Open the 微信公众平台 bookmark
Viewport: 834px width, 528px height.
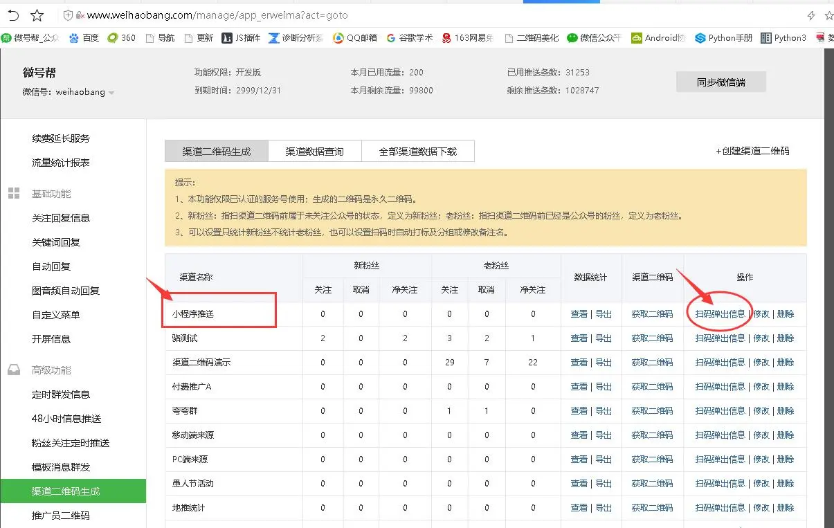coord(595,38)
